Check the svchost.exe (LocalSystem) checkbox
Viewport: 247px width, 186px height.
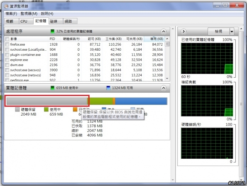point(7,50)
